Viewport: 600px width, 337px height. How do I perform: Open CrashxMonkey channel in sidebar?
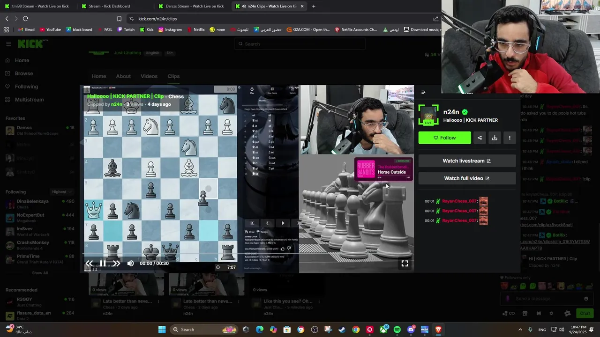coord(40,245)
